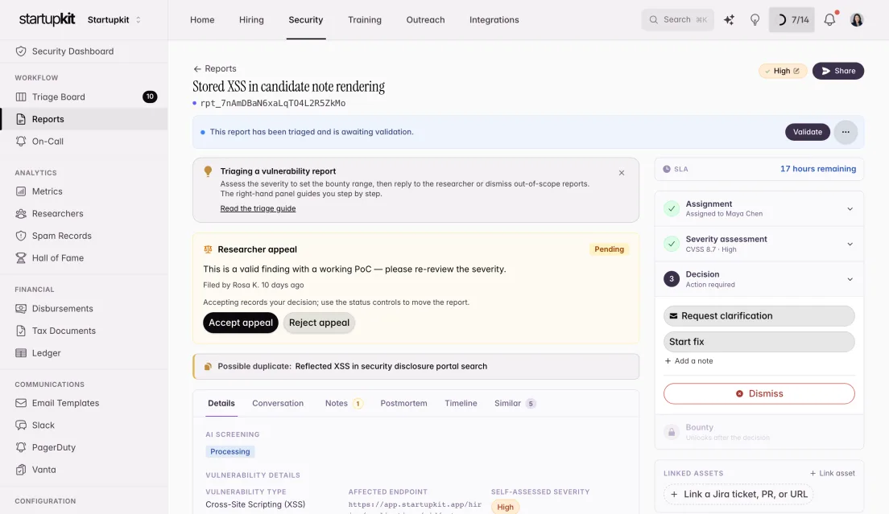
Task: Open the notifications bell
Action: point(829,20)
